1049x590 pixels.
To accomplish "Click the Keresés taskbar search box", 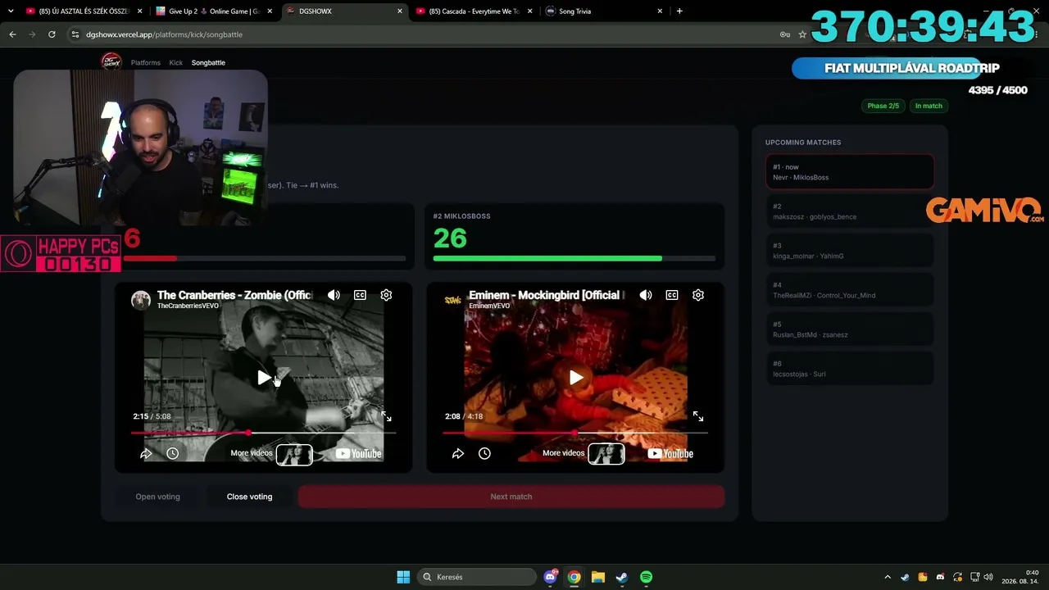I will [475, 577].
